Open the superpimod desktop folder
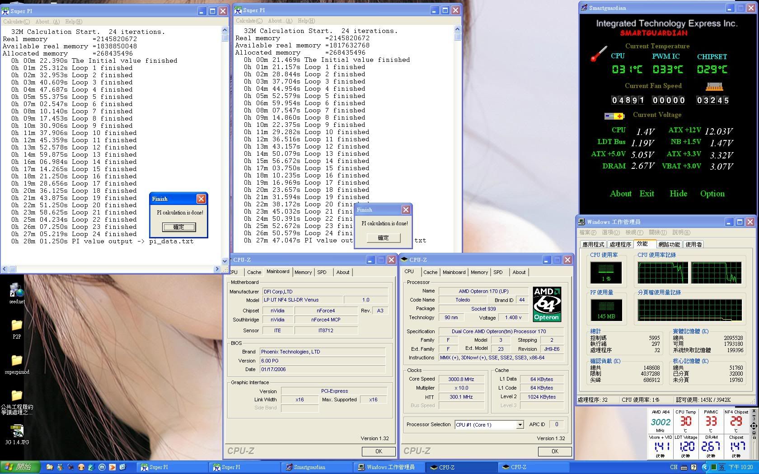Viewport: 759px width, 474px height. [x=17, y=364]
